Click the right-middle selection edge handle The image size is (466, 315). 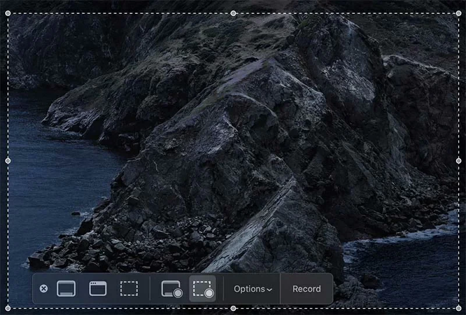tap(458, 160)
